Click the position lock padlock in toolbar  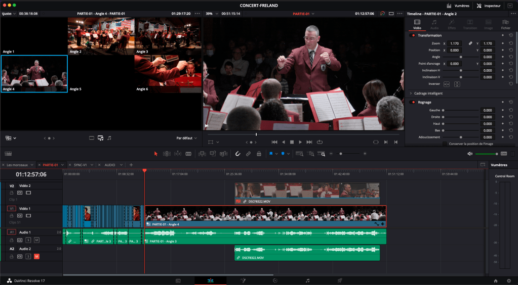coord(259,154)
